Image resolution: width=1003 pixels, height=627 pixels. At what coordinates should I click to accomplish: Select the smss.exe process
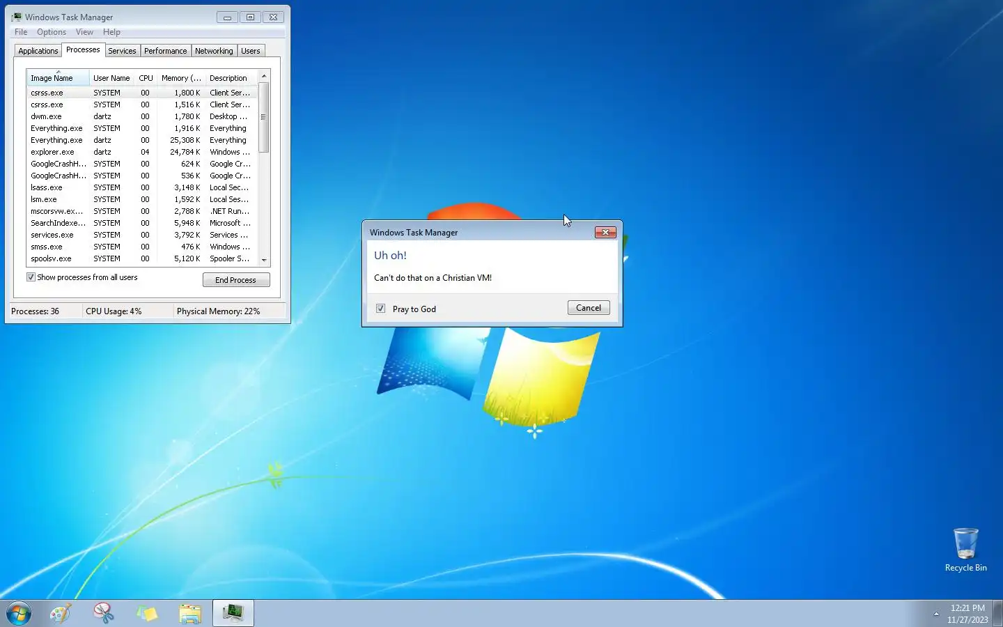click(x=142, y=247)
